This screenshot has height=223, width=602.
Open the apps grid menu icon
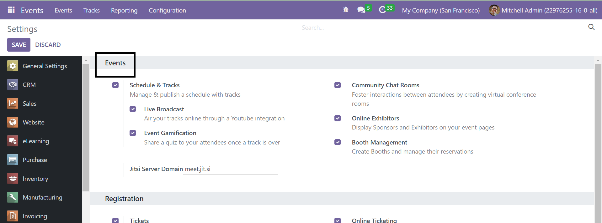click(11, 10)
